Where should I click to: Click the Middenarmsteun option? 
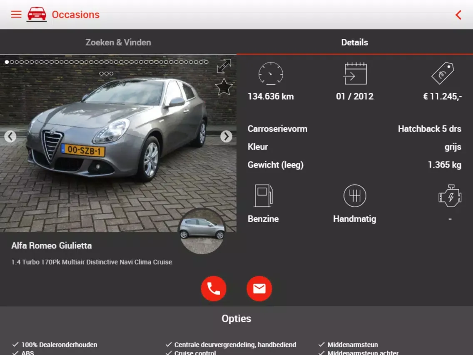coord(353,345)
